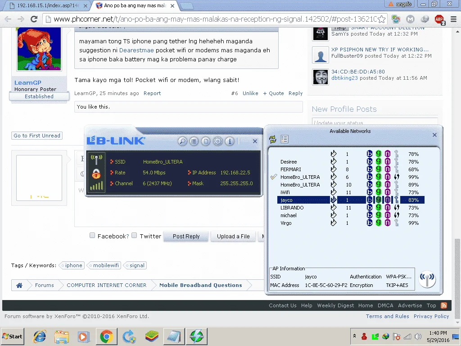Click the signal strength bars in LB-LINK panel
The image size is (461, 346).
(96, 186)
